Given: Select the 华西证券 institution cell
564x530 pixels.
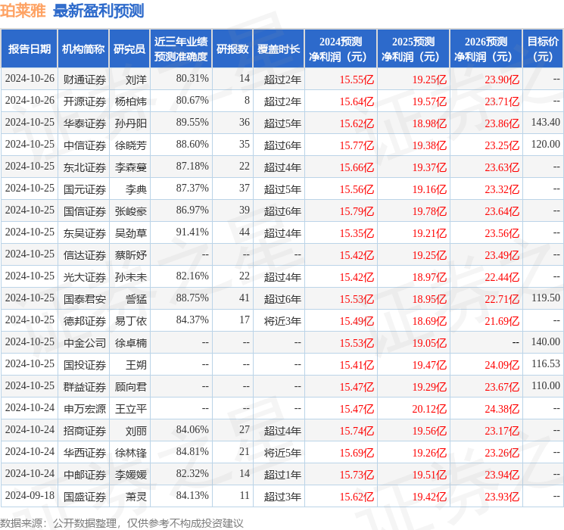Looking at the screenshot, I should coord(85,453).
